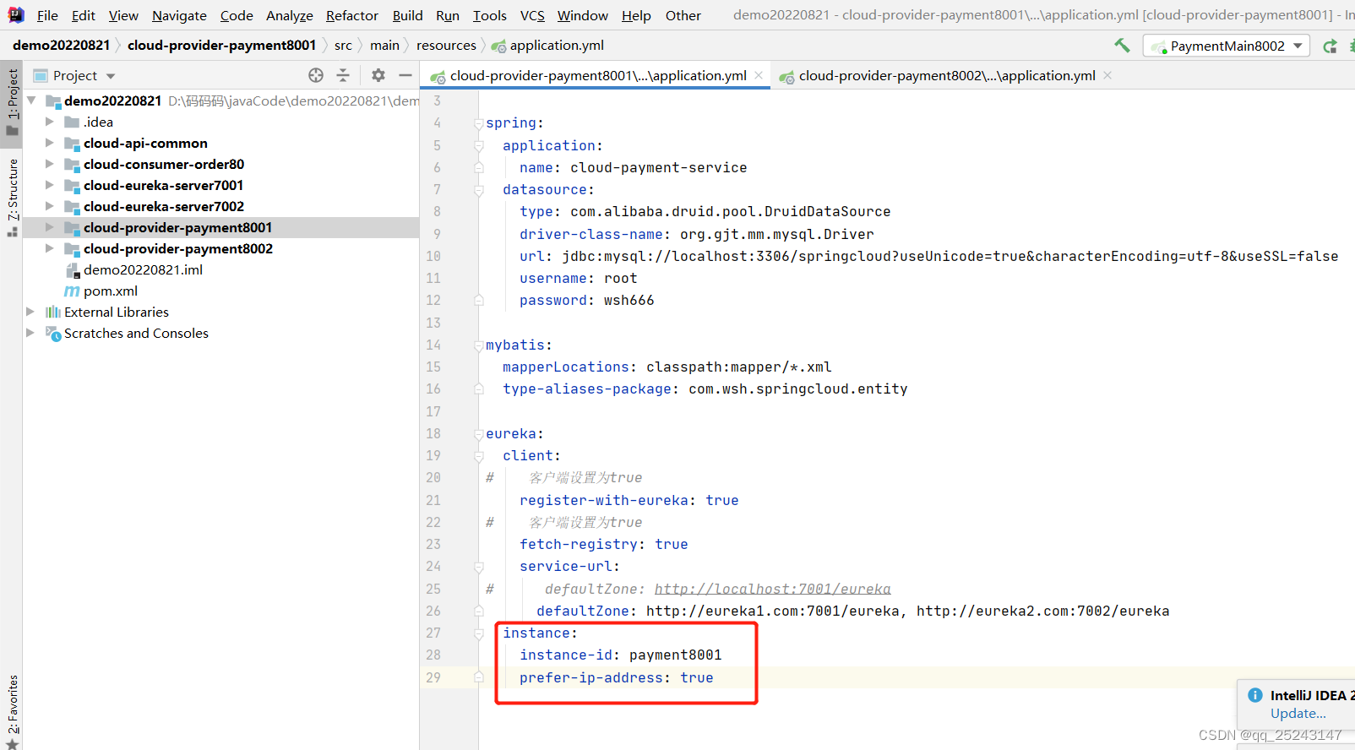Click the demo20220821 breadcrumb
Viewport: 1355px width, 750px height.
[61, 45]
